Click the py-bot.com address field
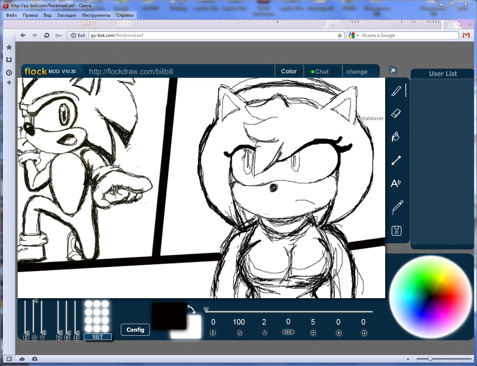The image size is (477, 366). 213,35
